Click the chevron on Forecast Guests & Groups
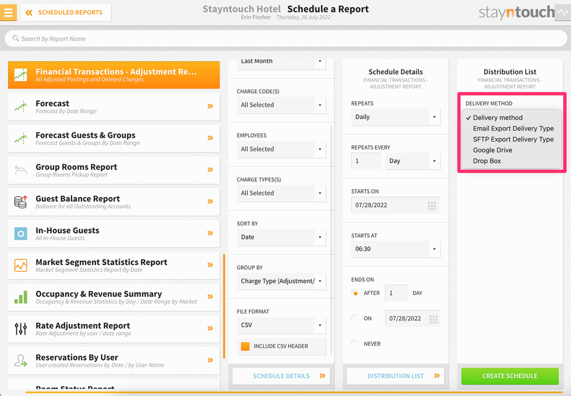Image resolution: width=571 pixels, height=396 pixels. (210, 138)
